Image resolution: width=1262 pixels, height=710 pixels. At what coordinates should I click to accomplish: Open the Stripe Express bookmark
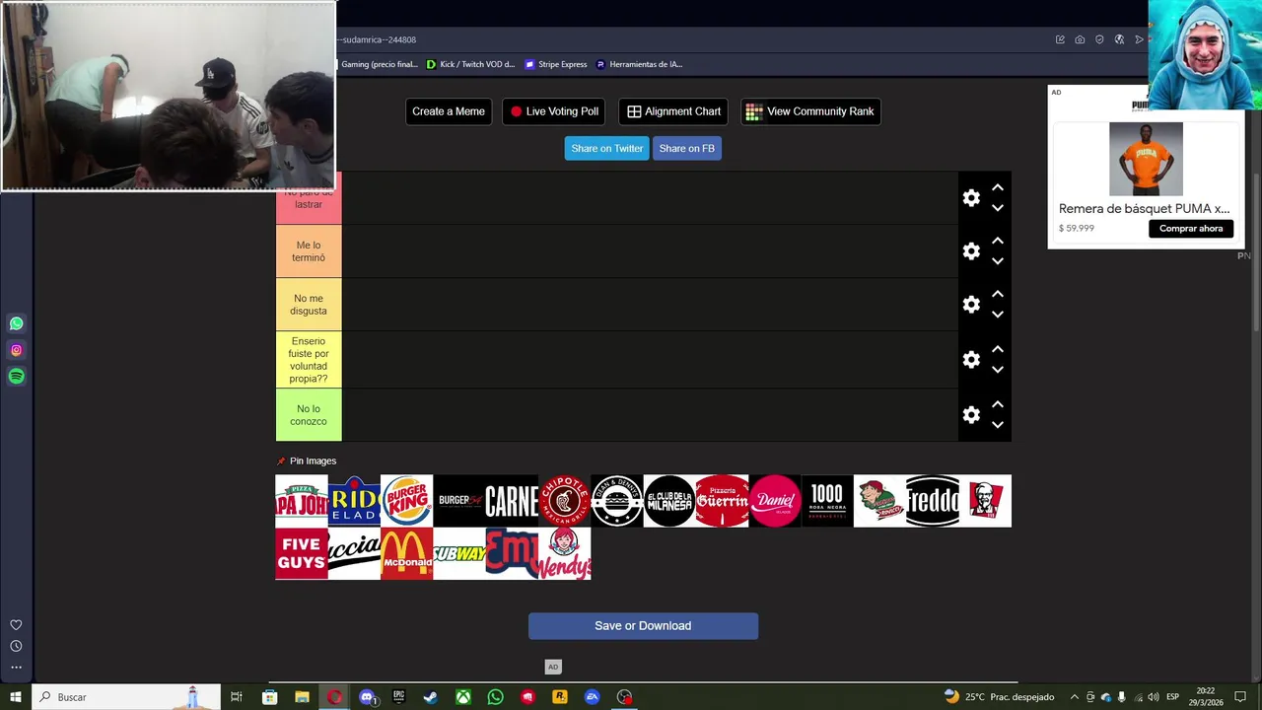(x=556, y=64)
